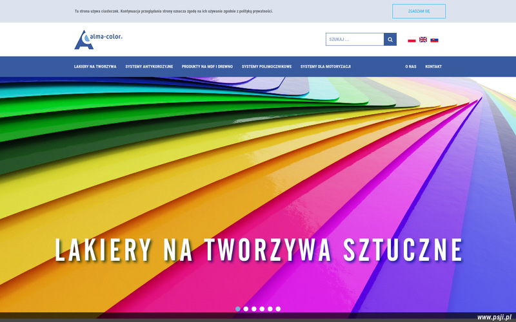Select the fifth slider dot
Image resolution: width=516 pixels, height=322 pixels.
[270, 309]
